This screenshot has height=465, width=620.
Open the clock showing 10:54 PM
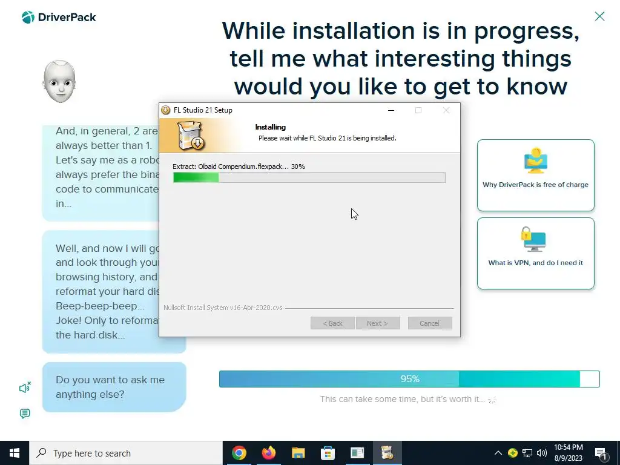[568, 453]
